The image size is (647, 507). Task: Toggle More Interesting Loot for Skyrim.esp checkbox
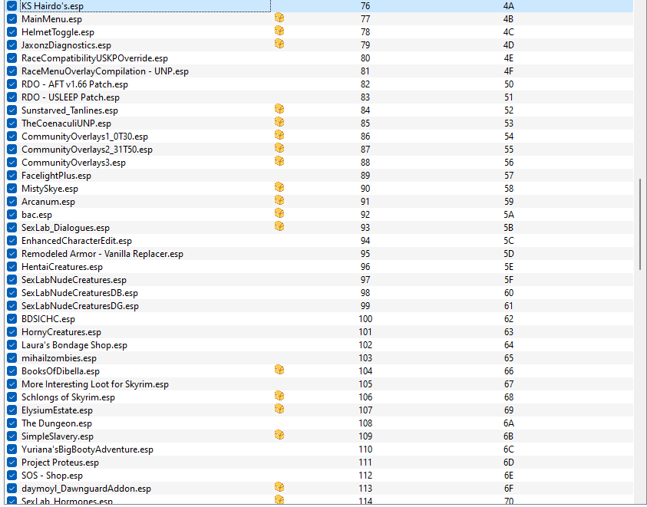pos(12,384)
